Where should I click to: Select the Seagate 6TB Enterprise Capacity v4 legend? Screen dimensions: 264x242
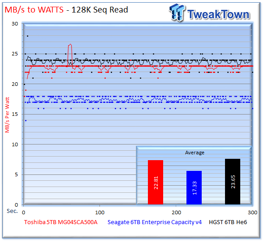click(x=155, y=222)
